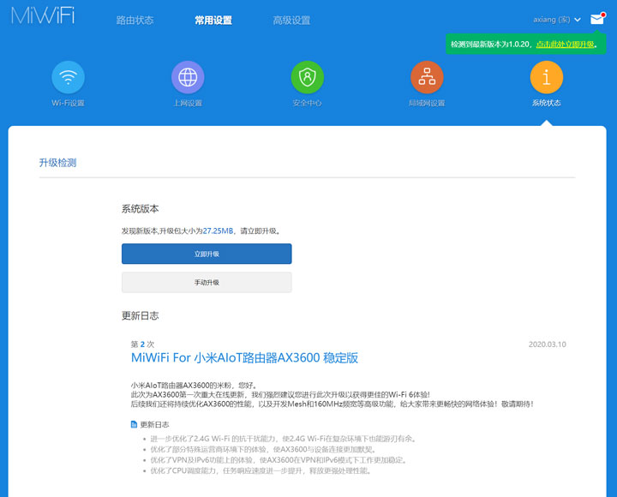617x497 pixels.
Task: Open the 上网设置 globe icon
Action: click(188, 77)
